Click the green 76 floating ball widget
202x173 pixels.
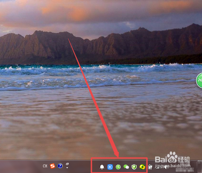199,80
